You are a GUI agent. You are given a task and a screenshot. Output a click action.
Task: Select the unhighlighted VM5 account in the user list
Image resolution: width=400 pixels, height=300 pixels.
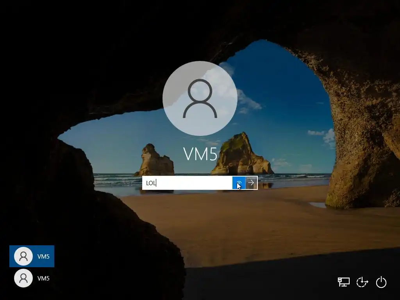pos(32,278)
